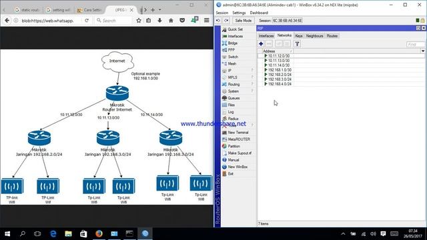Open Queues in WinBox sidebar
This screenshot has height=240, width=427.
tap(234, 98)
